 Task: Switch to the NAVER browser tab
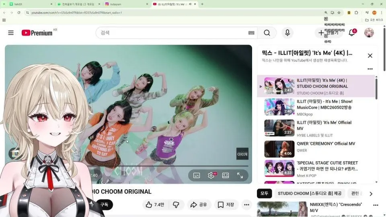30,4
